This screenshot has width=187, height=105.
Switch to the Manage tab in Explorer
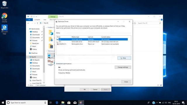click(53, 17)
